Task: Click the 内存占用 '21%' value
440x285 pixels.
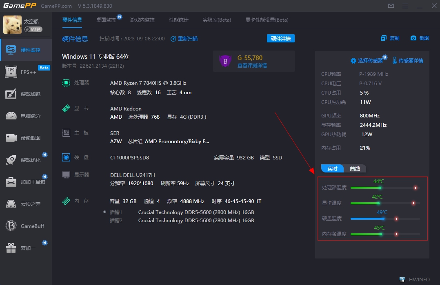Action: point(365,148)
